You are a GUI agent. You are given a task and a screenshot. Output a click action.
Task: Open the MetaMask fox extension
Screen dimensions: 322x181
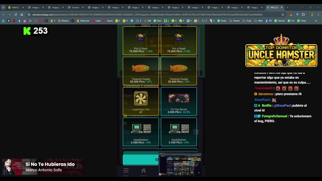pyautogui.click(x=291, y=15)
